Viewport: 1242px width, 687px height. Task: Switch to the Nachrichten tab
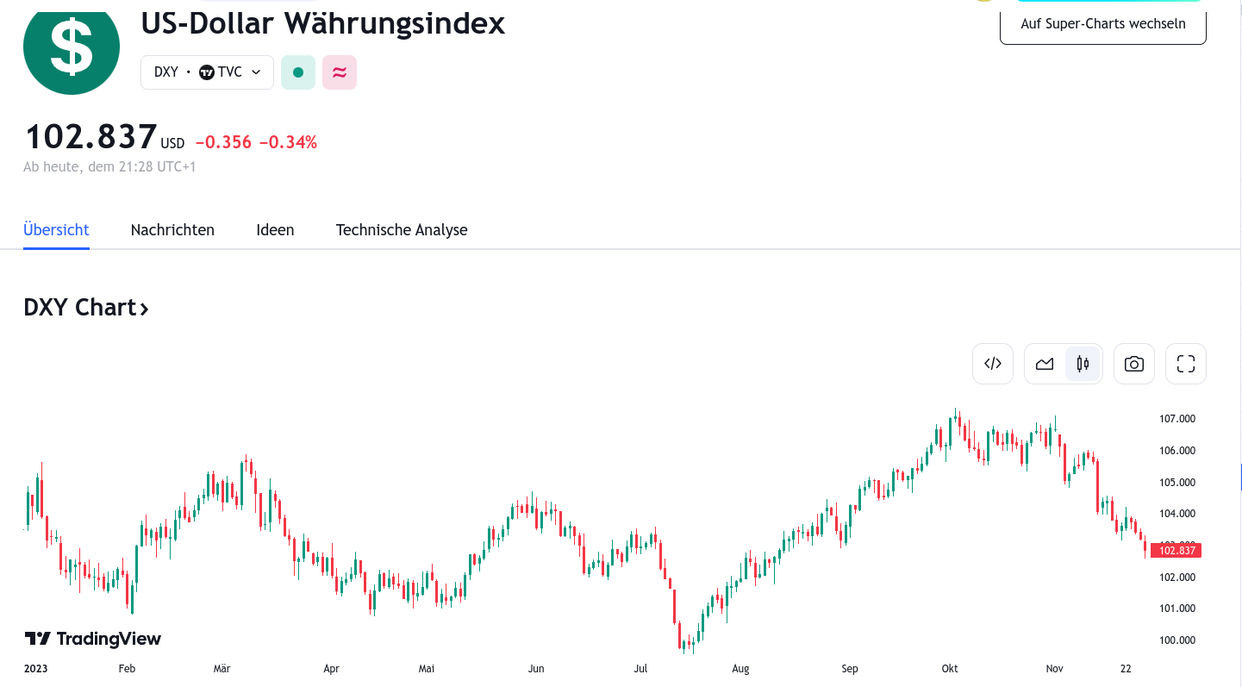point(172,229)
